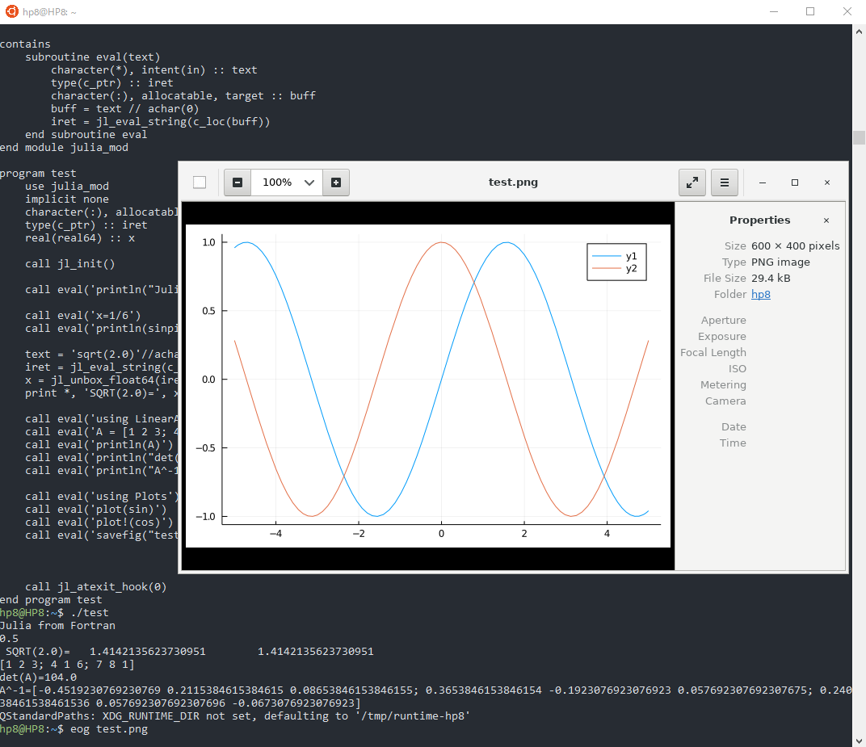
Task: Click 'end module julia_mod' line in terminal
Action: 64,148
